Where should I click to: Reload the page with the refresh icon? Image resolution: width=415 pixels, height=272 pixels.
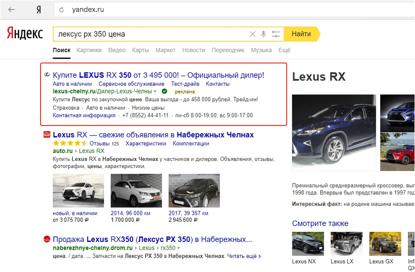[x=61, y=10]
